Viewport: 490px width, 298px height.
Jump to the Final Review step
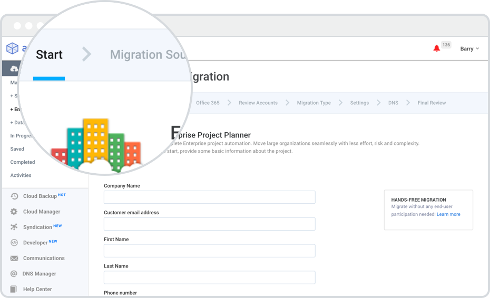[x=432, y=103]
